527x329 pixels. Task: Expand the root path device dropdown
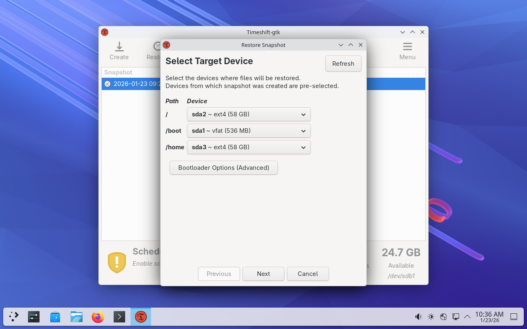249,114
